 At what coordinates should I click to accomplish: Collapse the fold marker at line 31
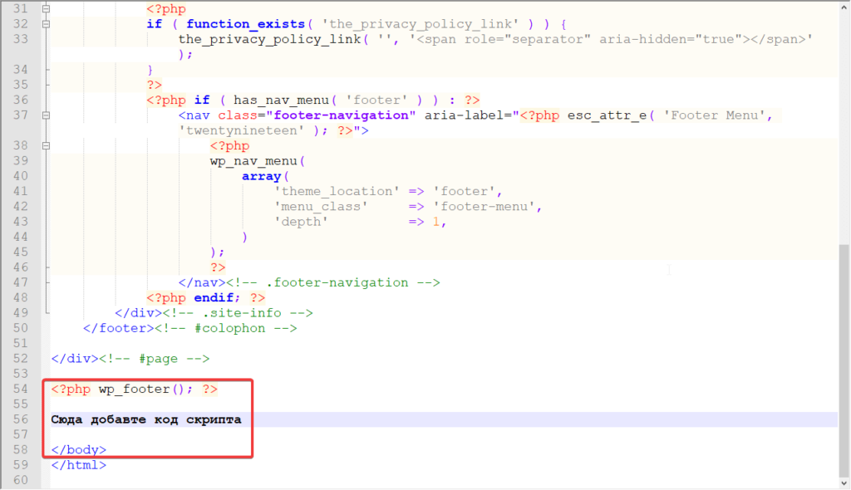47,8
